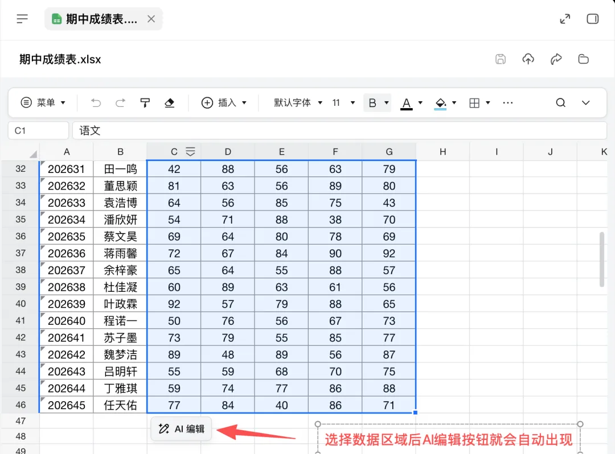
Task: Open the hamburger sidebar menu icon
Action: 22,19
